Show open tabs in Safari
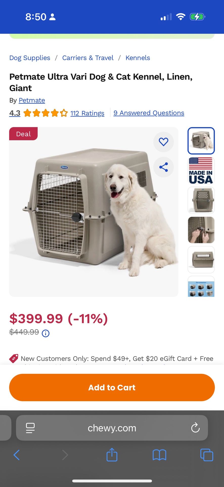224x487 pixels. click(207, 455)
